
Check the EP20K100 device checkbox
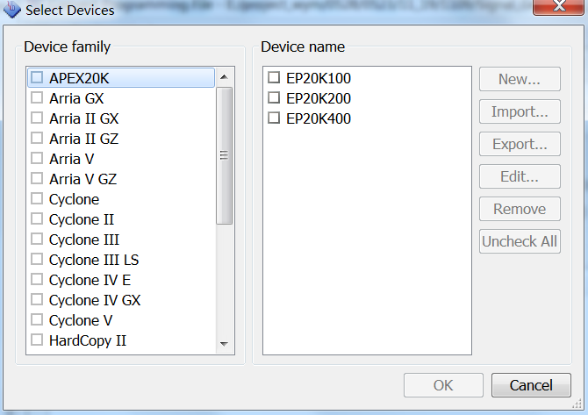274,77
